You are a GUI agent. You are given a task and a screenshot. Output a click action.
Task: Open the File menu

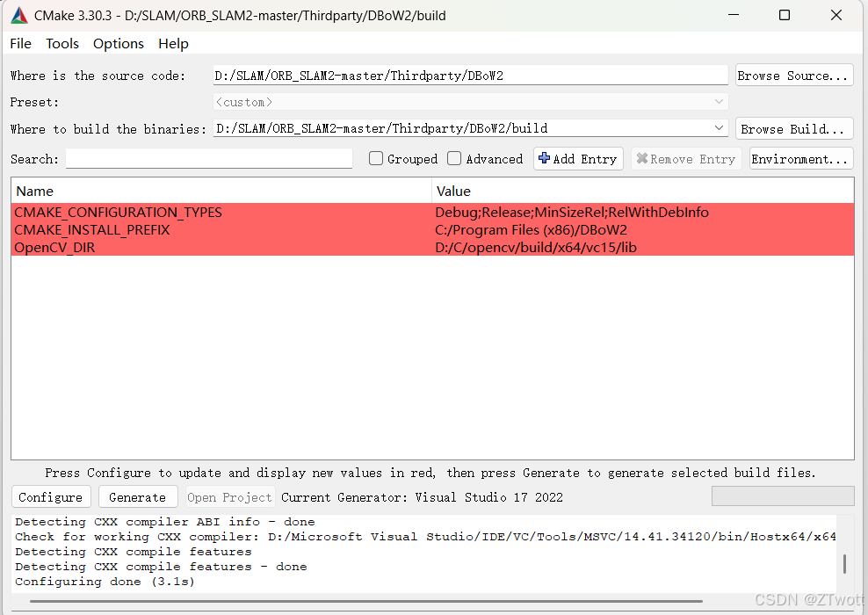coord(19,43)
